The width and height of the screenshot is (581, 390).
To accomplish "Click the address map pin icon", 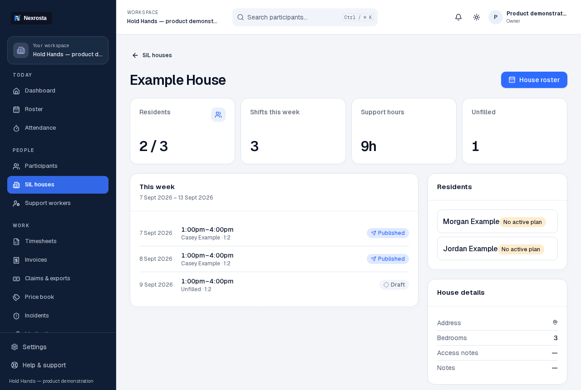I will [555, 322].
